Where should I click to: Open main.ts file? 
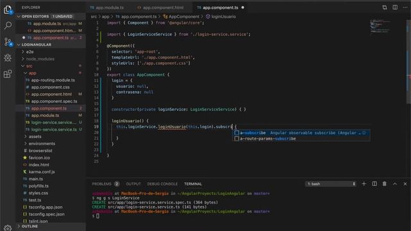tap(51, 179)
